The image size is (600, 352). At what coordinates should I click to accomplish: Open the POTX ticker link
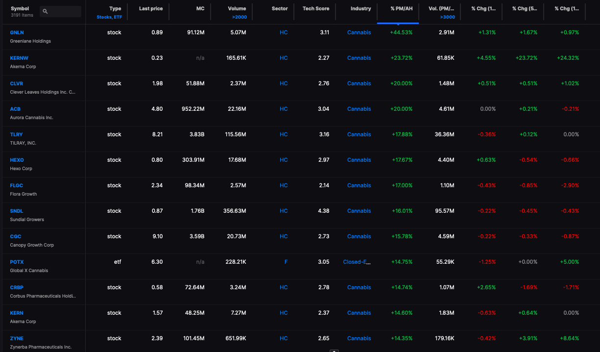coord(17,262)
